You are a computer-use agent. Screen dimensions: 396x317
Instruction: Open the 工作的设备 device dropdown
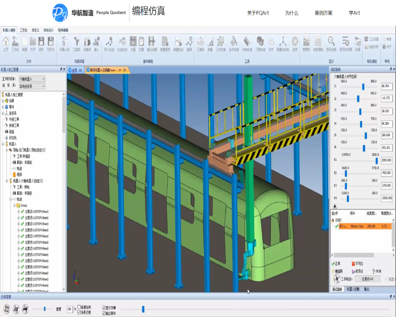tap(32, 79)
